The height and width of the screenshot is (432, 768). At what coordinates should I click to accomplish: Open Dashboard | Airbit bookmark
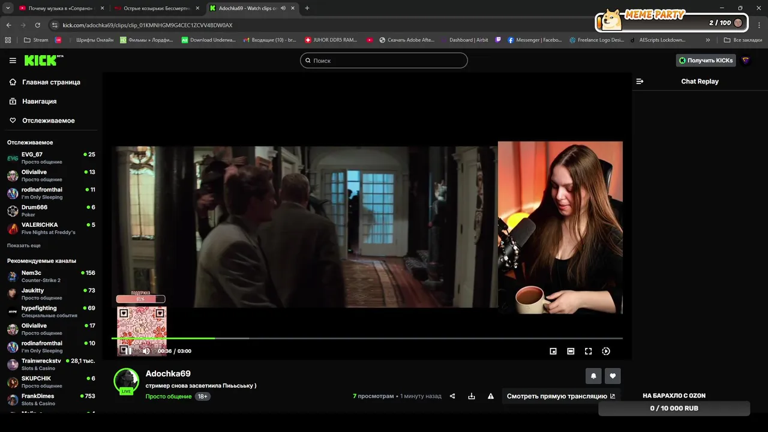464,40
